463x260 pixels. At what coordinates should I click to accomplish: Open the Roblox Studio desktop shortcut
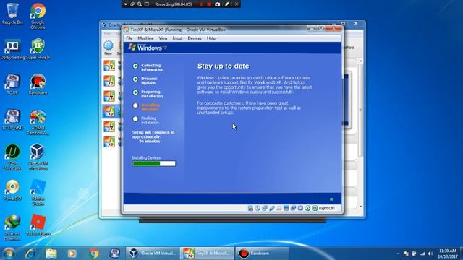[x=38, y=193]
